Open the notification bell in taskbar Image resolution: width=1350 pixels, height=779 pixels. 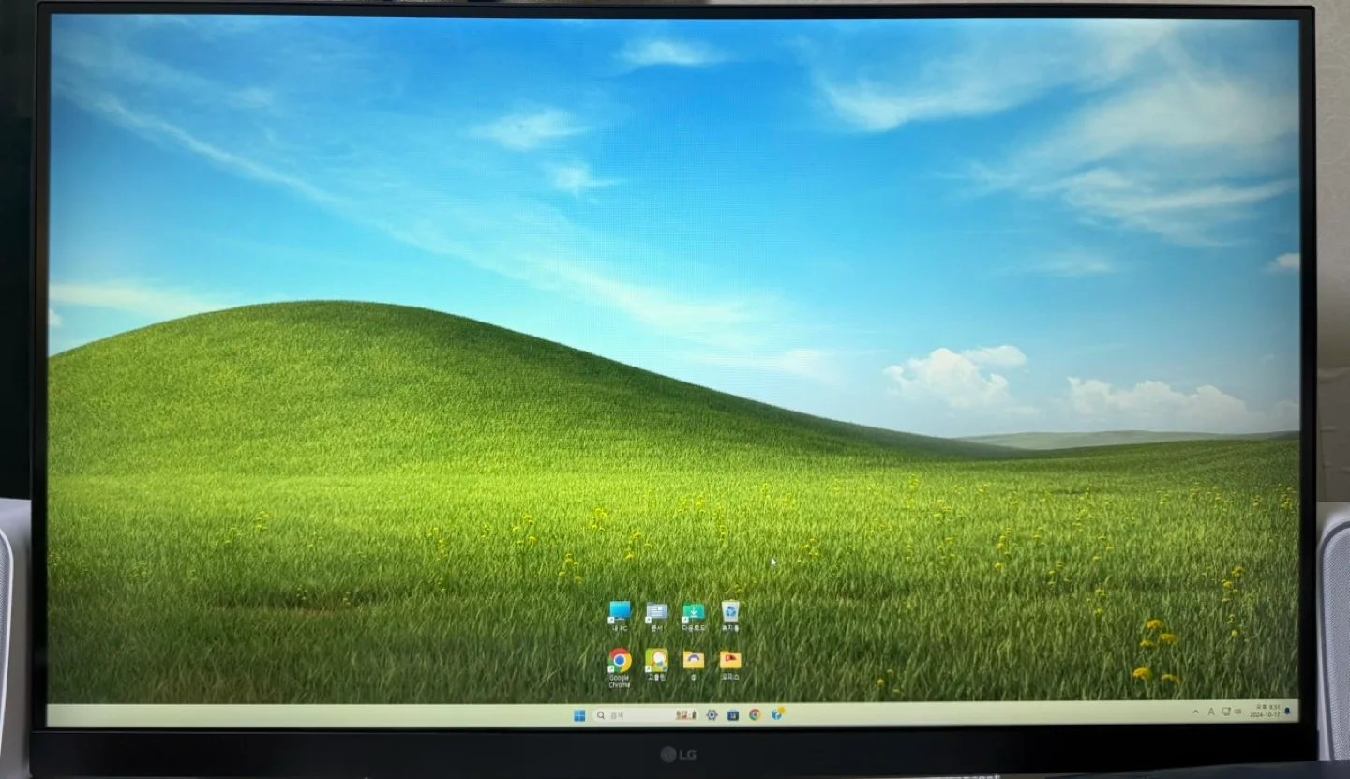click(x=1287, y=712)
